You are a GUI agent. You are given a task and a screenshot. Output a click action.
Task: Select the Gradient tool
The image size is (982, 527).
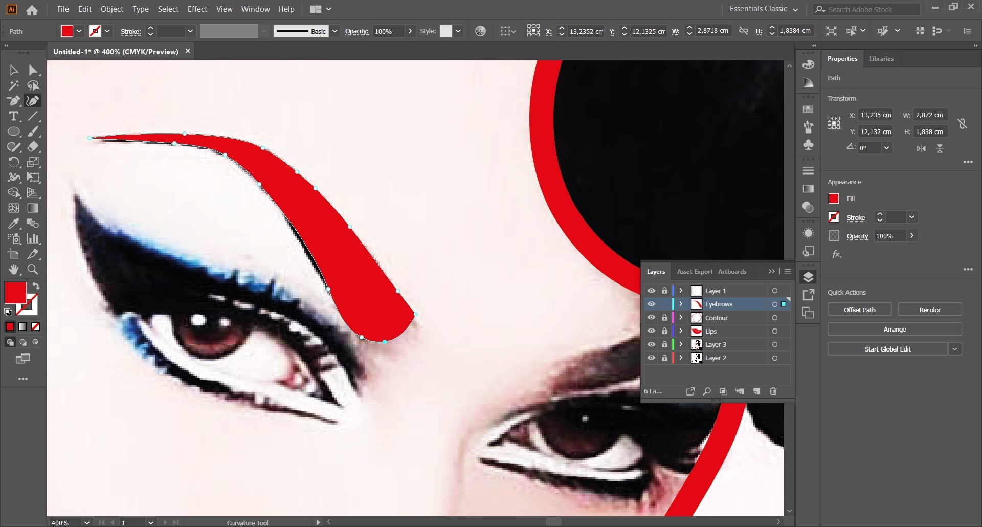coord(33,208)
